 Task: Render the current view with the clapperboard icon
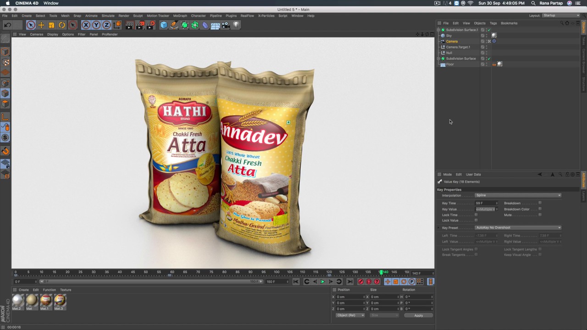129,25
